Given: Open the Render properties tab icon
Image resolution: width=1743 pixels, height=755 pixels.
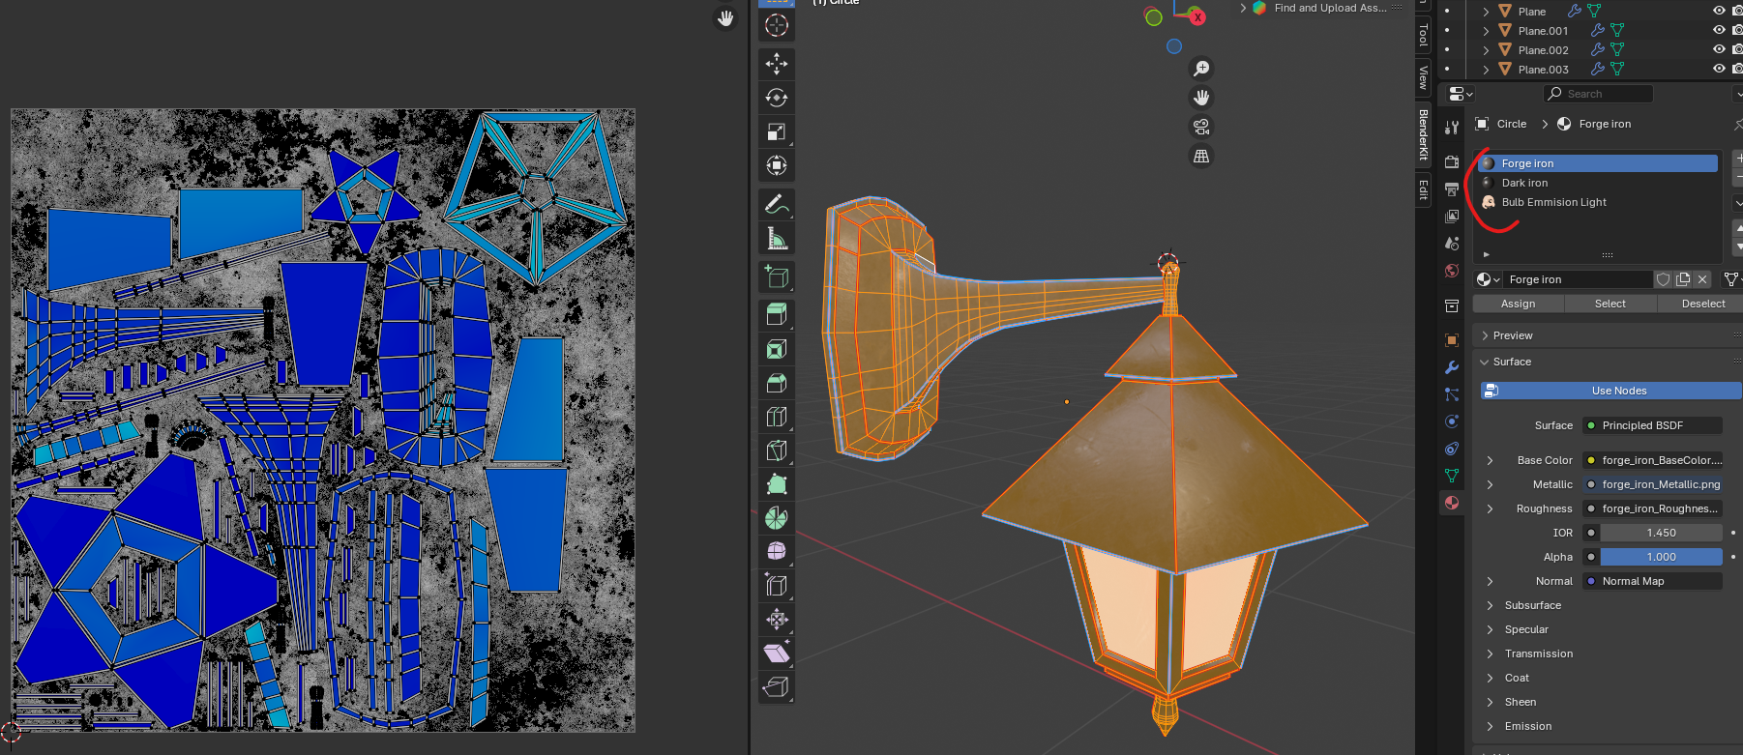Looking at the screenshot, I should tap(1452, 161).
